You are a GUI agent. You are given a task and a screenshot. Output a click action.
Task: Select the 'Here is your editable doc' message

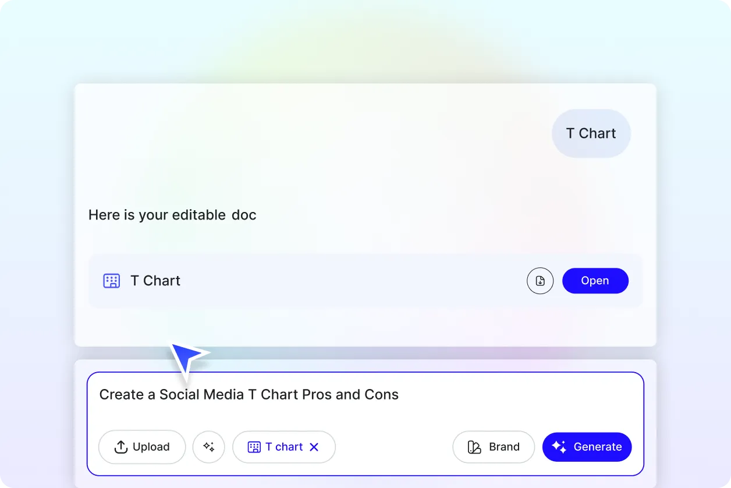click(x=172, y=215)
